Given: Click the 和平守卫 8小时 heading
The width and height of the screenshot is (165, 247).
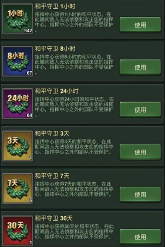Looking at the screenshot, I should 55,49.
